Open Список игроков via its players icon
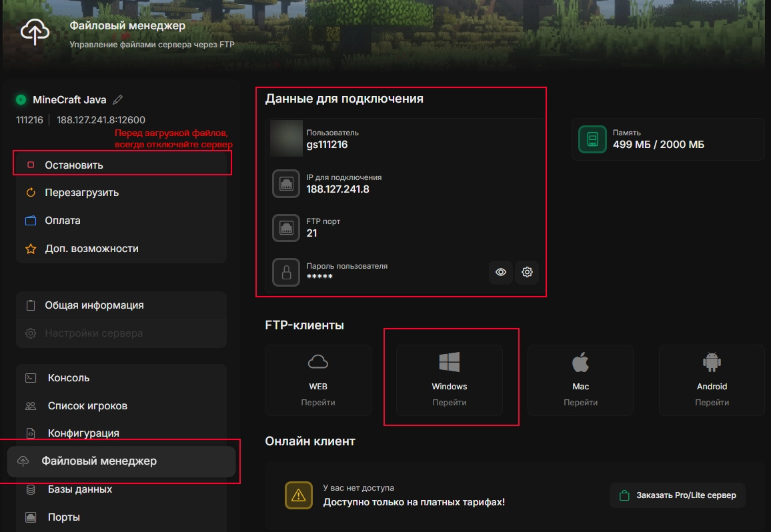771x532 pixels. coord(29,405)
